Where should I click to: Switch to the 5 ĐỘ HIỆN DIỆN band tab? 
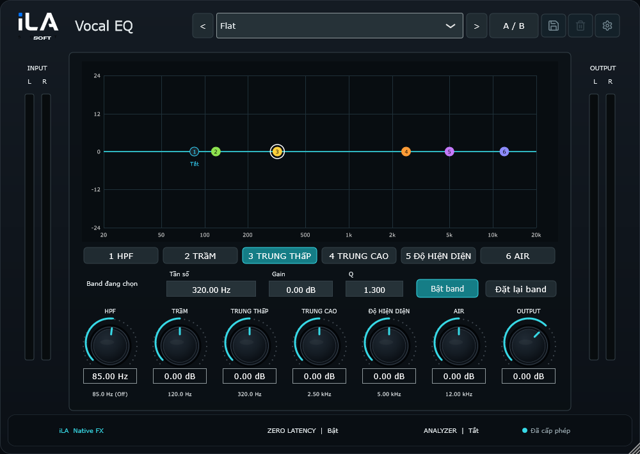click(438, 256)
